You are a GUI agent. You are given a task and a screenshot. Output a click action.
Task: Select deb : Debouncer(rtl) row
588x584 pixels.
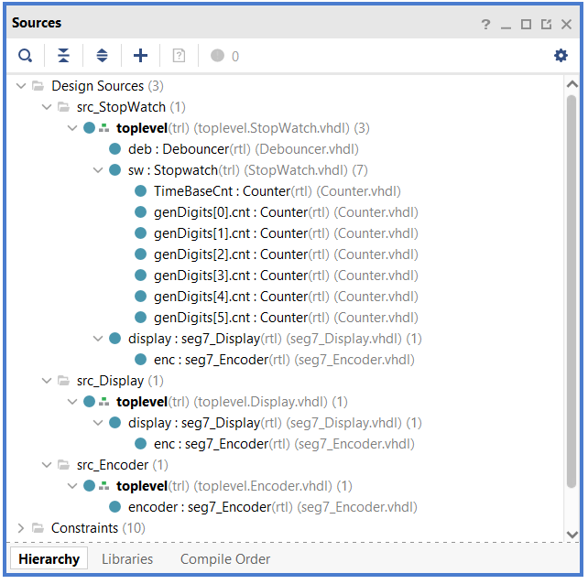(x=244, y=149)
